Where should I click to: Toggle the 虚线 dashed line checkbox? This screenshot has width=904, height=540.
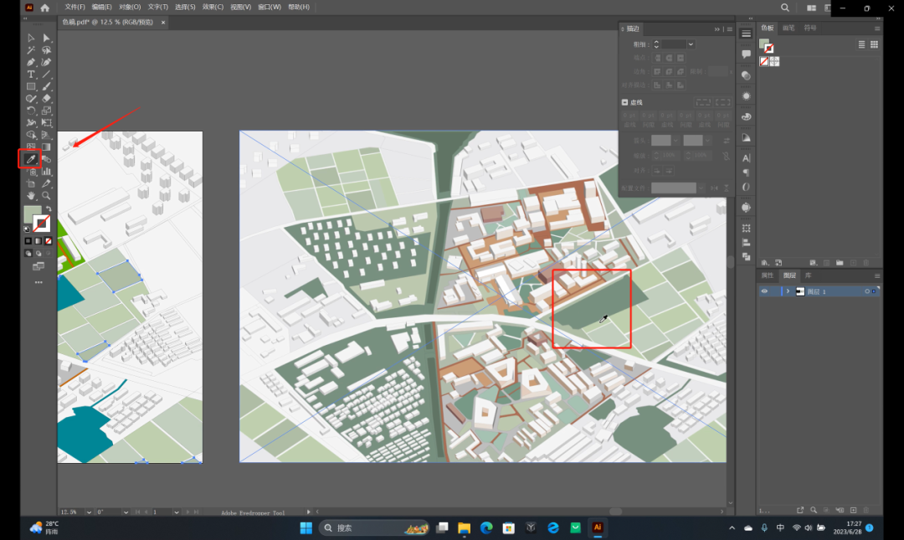click(x=624, y=102)
